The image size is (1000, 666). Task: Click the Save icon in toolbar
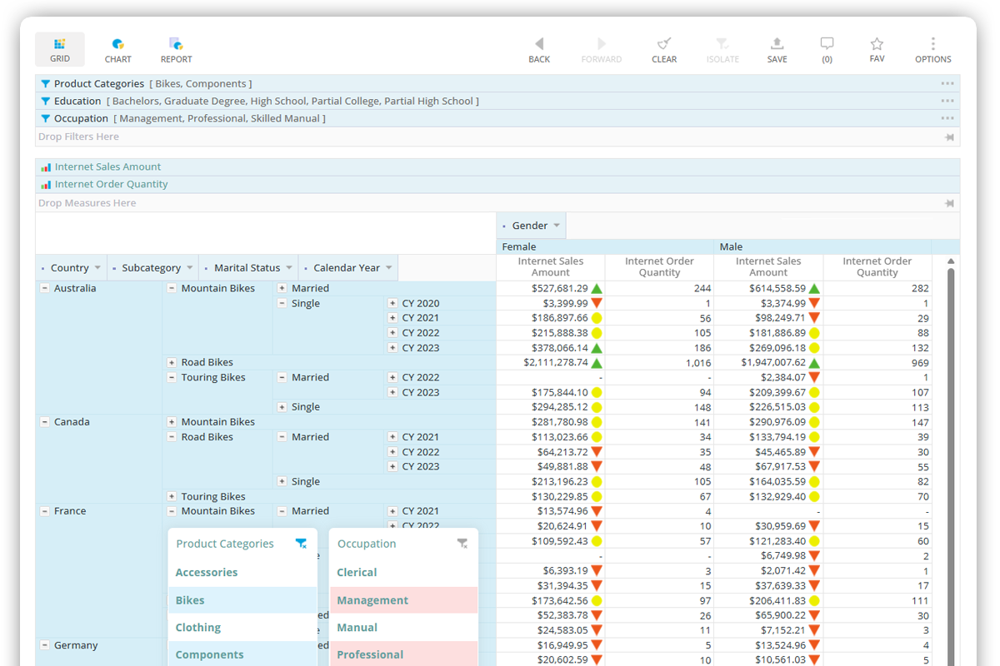click(x=777, y=44)
